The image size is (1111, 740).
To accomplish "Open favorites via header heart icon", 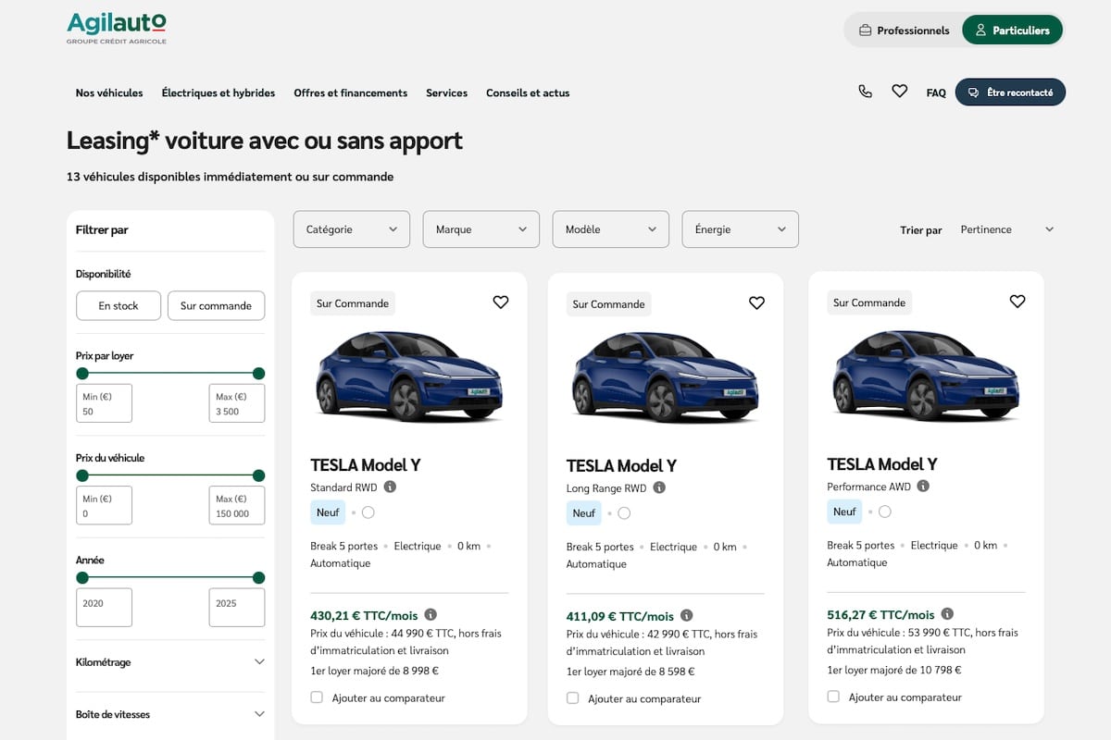I will tap(899, 92).
